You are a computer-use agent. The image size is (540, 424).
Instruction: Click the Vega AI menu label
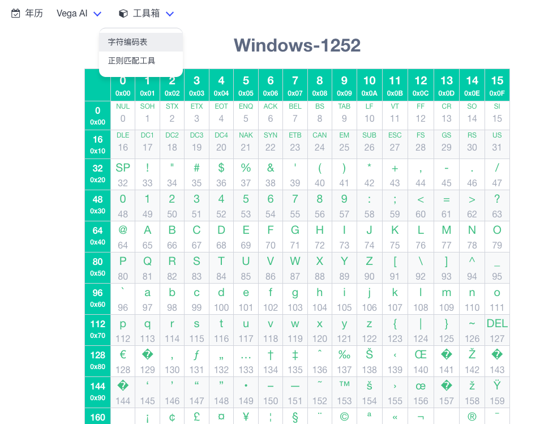(x=72, y=14)
